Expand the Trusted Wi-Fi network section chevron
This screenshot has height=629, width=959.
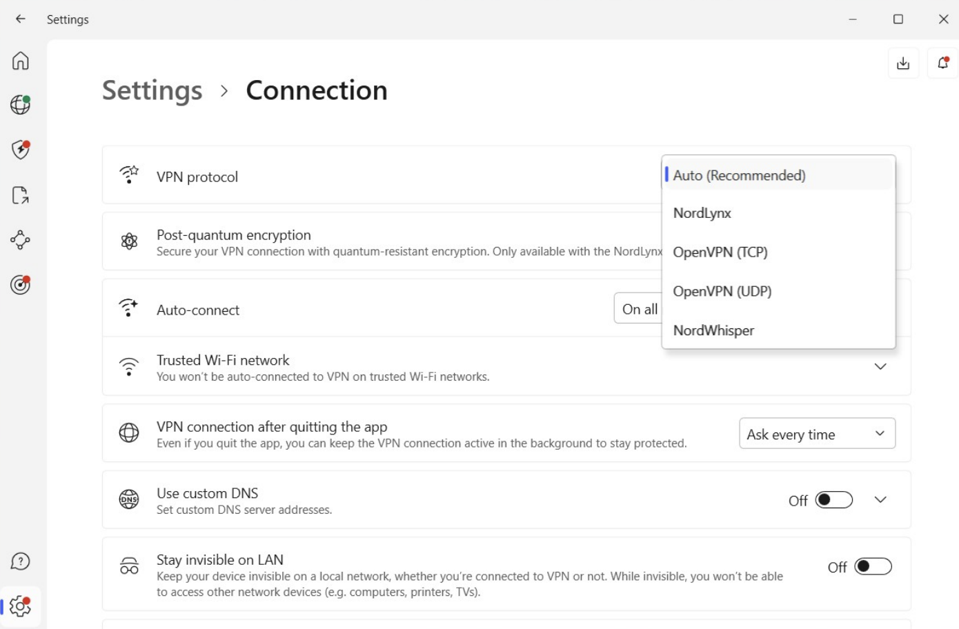pyautogui.click(x=880, y=366)
